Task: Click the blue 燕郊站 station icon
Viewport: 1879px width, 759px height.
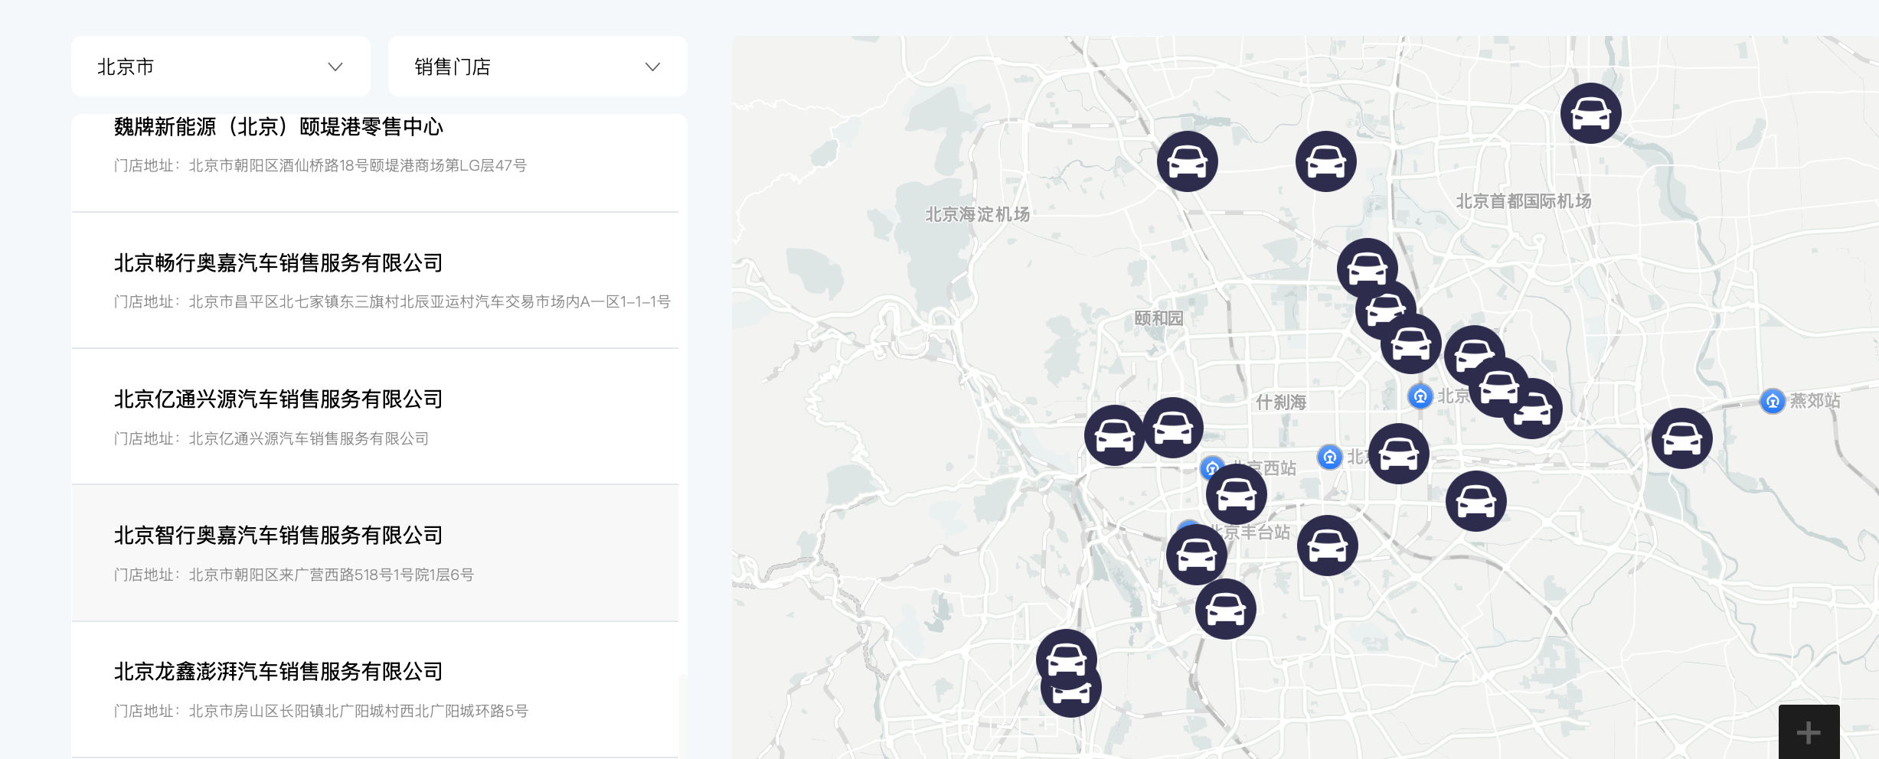Action: 1772,401
